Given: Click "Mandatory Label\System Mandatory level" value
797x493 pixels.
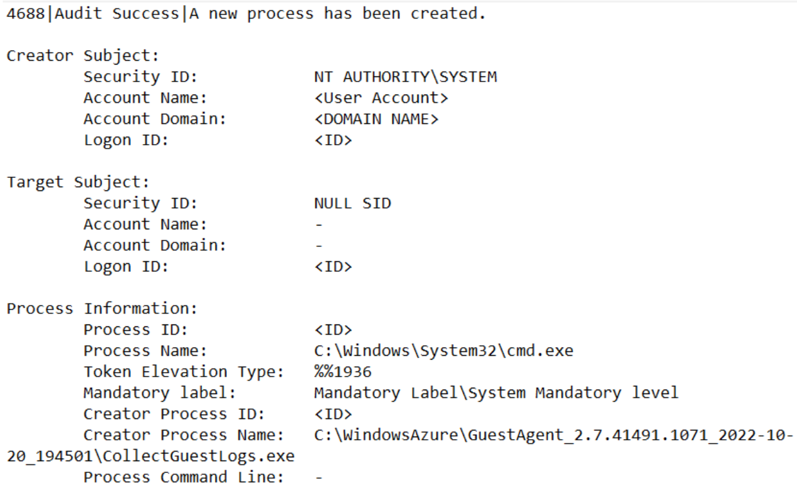Looking at the screenshot, I should (x=496, y=393).
